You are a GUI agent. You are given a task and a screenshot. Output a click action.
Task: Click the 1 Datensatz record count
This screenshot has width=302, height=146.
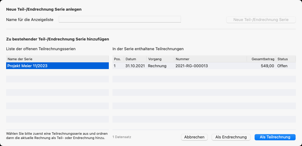click(x=122, y=137)
